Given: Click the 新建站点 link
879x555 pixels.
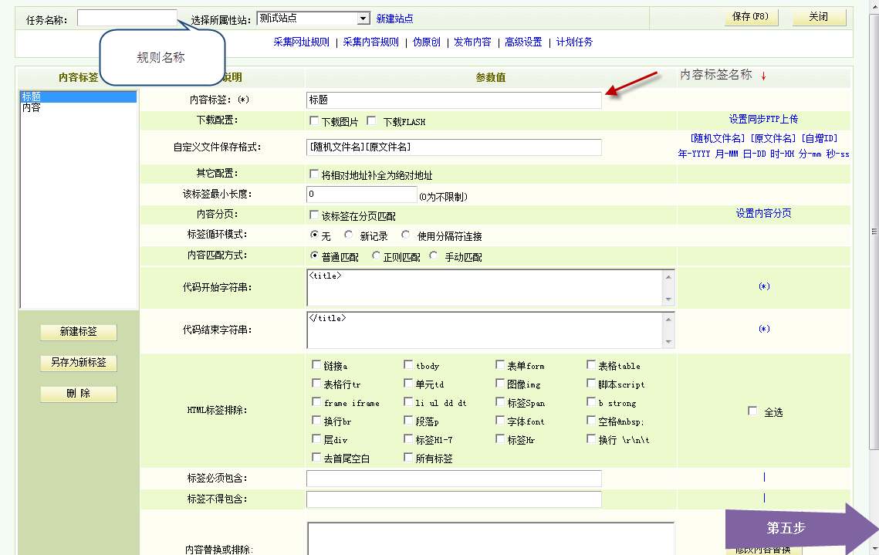Looking at the screenshot, I should pyautogui.click(x=394, y=19).
